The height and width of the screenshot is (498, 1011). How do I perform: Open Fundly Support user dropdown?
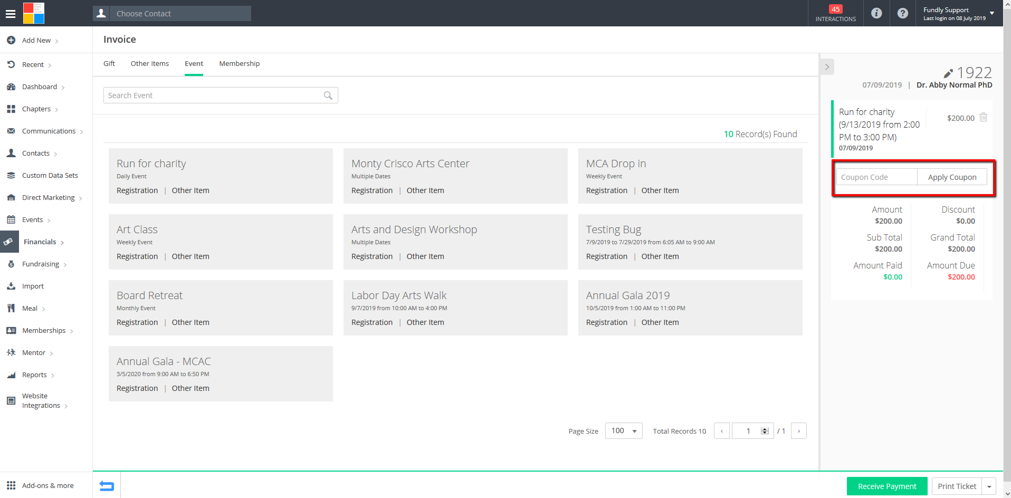click(958, 13)
